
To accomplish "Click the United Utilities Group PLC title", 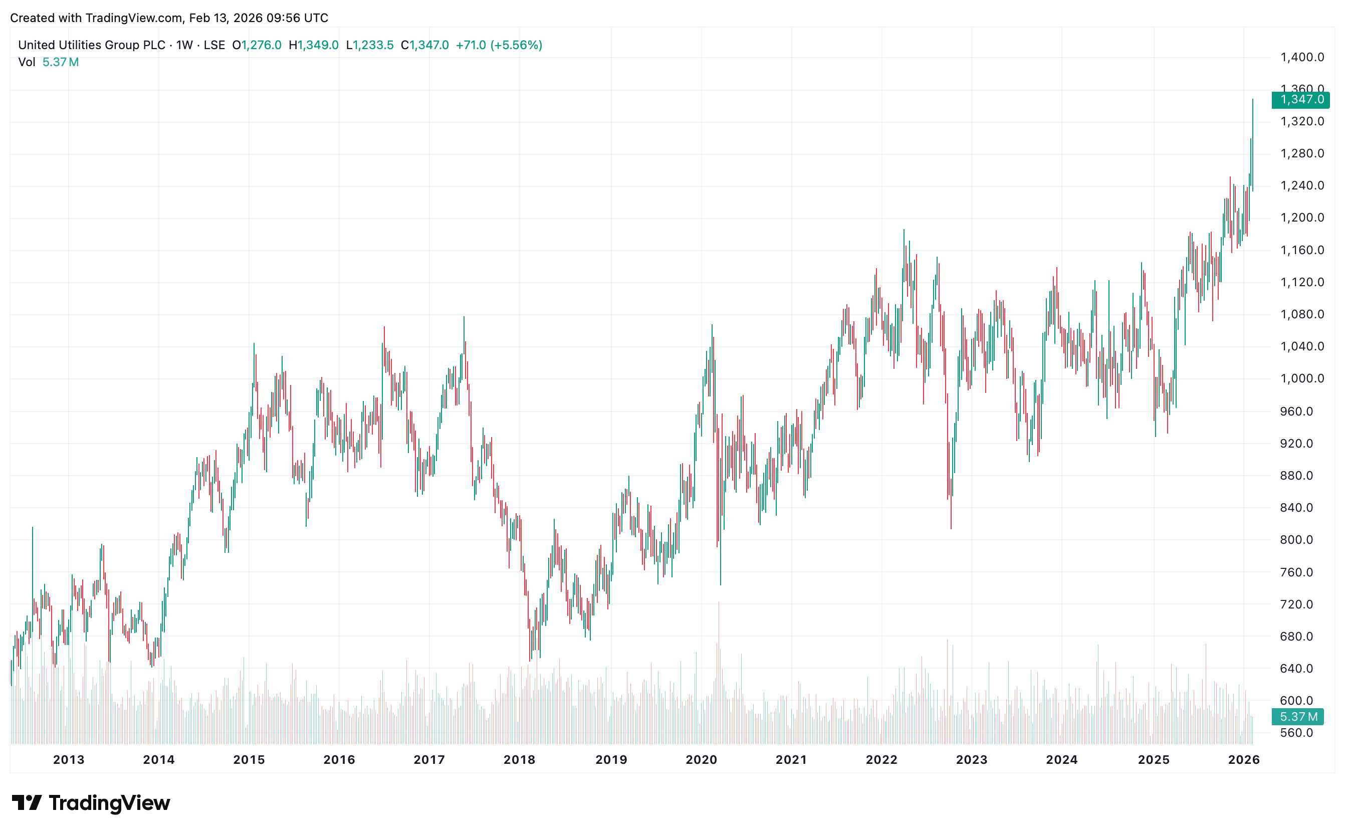I will coord(91,45).
